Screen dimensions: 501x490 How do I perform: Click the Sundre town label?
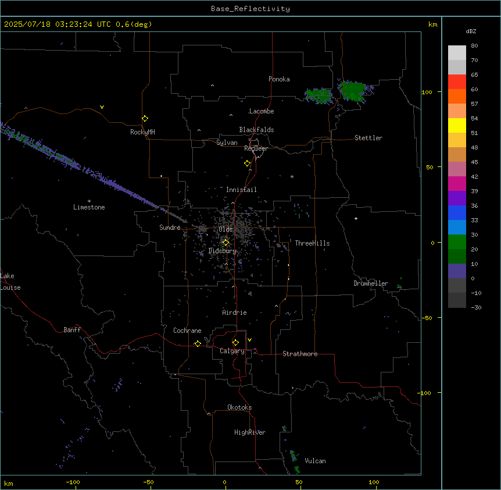(170, 228)
